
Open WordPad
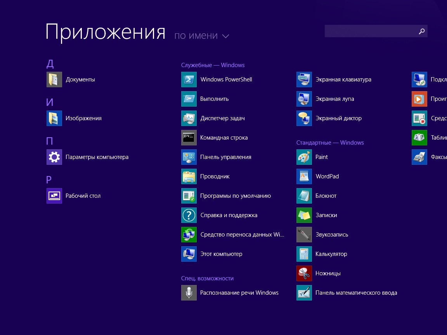[327, 176]
